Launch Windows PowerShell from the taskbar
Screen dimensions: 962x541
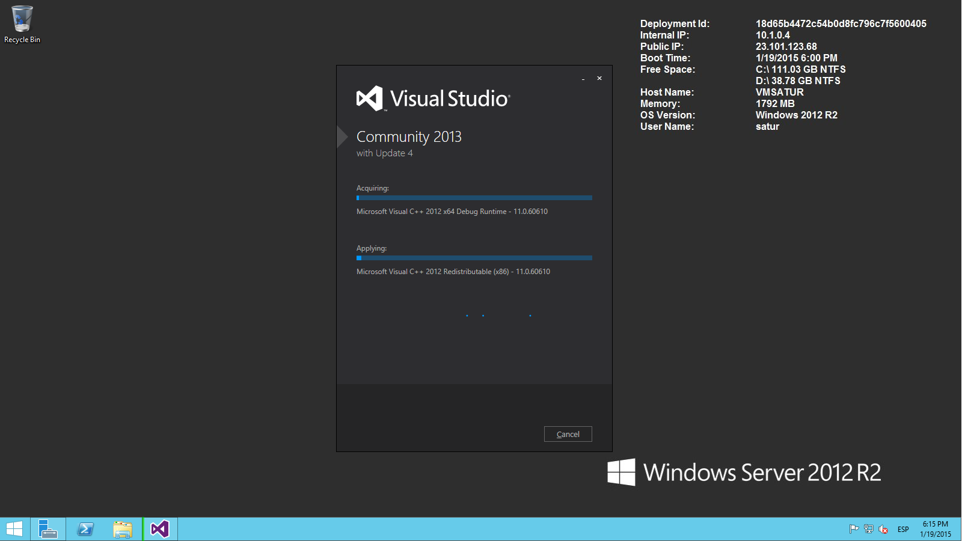click(x=85, y=529)
